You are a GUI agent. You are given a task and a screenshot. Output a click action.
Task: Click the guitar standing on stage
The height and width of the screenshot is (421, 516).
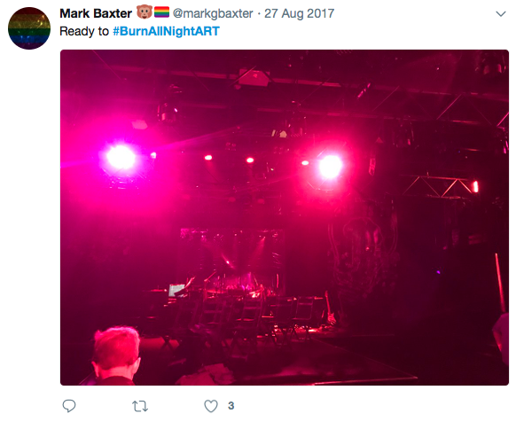tap(329, 308)
